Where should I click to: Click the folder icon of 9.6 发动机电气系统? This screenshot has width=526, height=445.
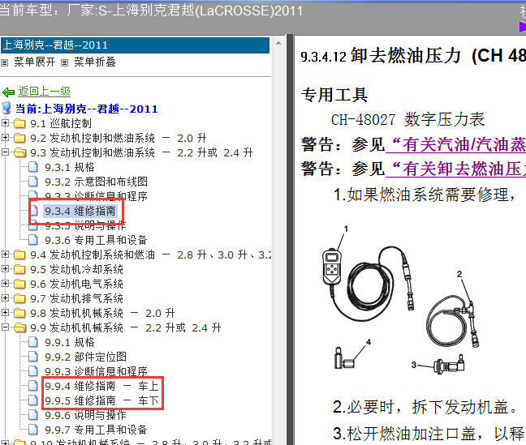click(19, 285)
